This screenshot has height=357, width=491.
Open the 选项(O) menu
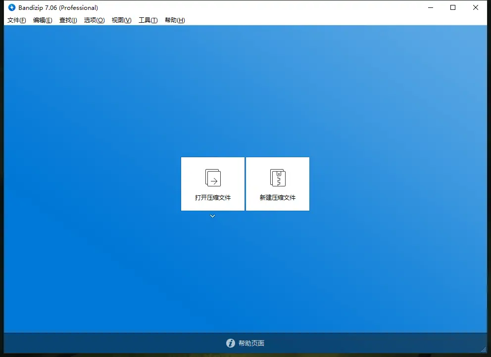[94, 20]
